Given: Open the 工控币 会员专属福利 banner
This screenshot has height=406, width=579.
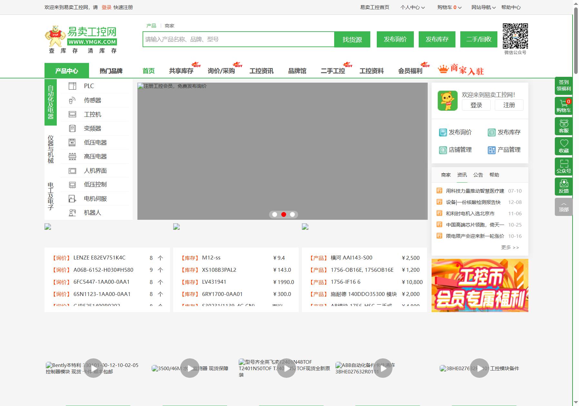Looking at the screenshot, I should (x=480, y=285).
